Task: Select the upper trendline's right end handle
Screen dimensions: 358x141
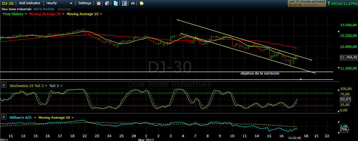Action: [x=311, y=60]
